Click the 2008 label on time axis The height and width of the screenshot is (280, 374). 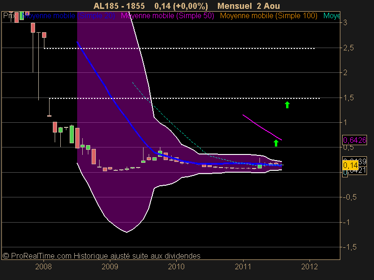[43, 266]
